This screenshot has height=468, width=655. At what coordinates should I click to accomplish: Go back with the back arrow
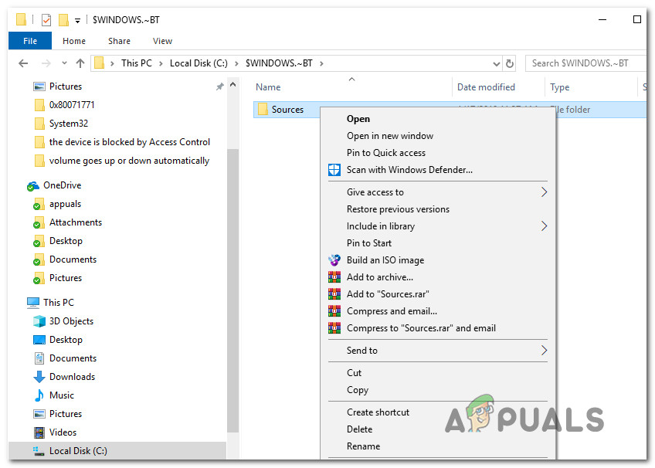click(23, 63)
